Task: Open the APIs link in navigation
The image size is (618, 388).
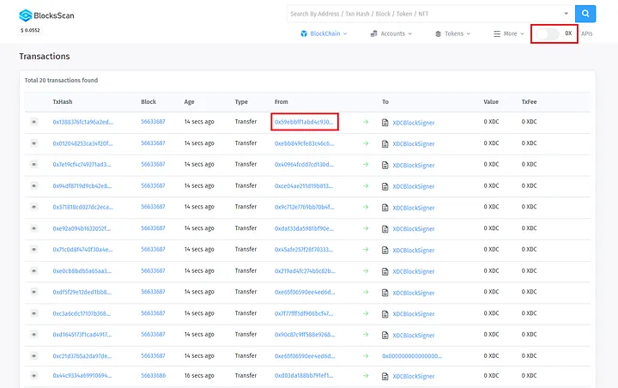Action: [587, 33]
